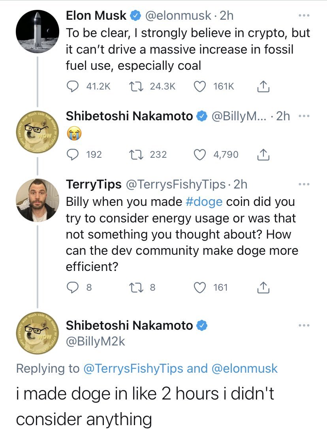The height and width of the screenshot is (435, 327).
Task: Open the #doge hashtag link
Action: 204,202
